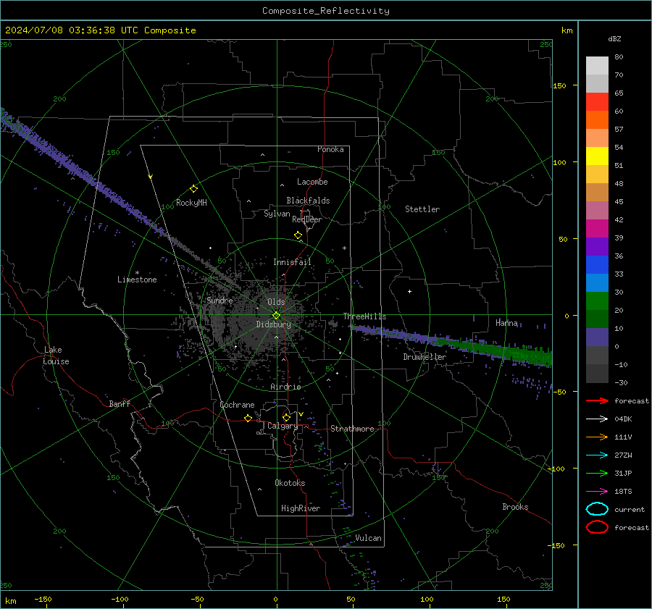Click the Sylvan label
Viewport: 652px width, 609px height.
click(x=277, y=214)
